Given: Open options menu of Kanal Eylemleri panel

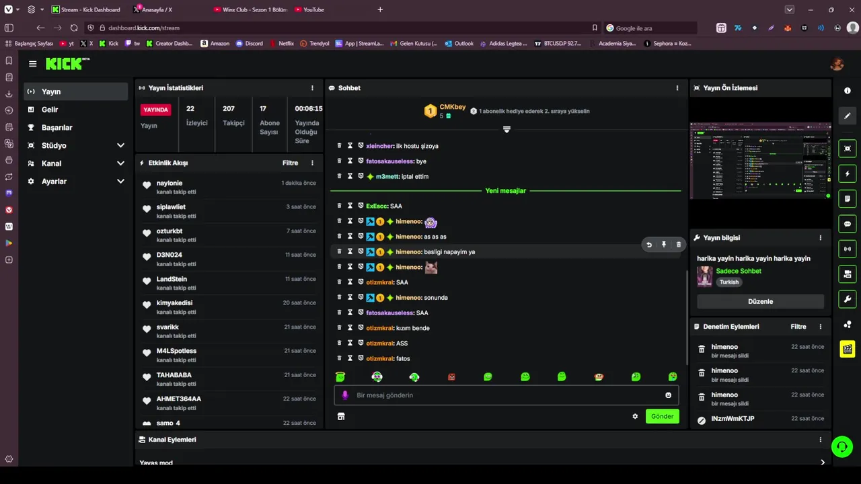Looking at the screenshot, I should pyautogui.click(x=821, y=440).
